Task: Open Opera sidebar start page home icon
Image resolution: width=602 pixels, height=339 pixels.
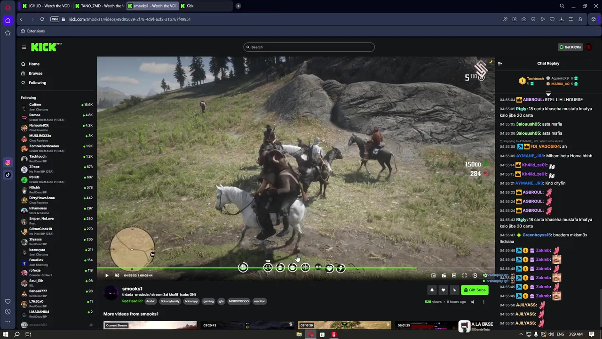Action: click(x=8, y=20)
